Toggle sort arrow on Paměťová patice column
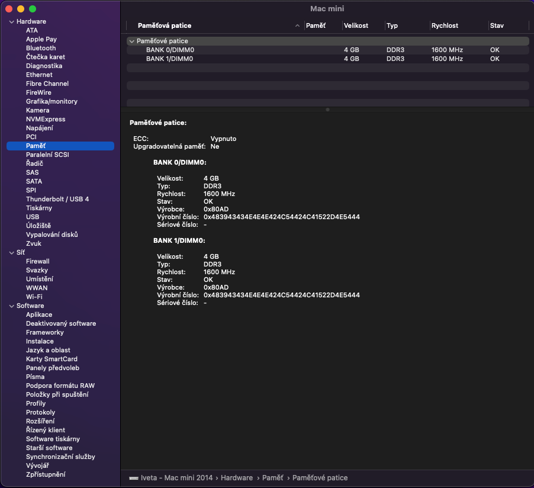Image resolution: width=534 pixels, height=488 pixels. point(297,25)
